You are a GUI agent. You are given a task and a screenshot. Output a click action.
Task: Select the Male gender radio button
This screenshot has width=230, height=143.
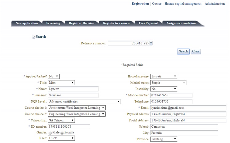[x=50, y=133]
